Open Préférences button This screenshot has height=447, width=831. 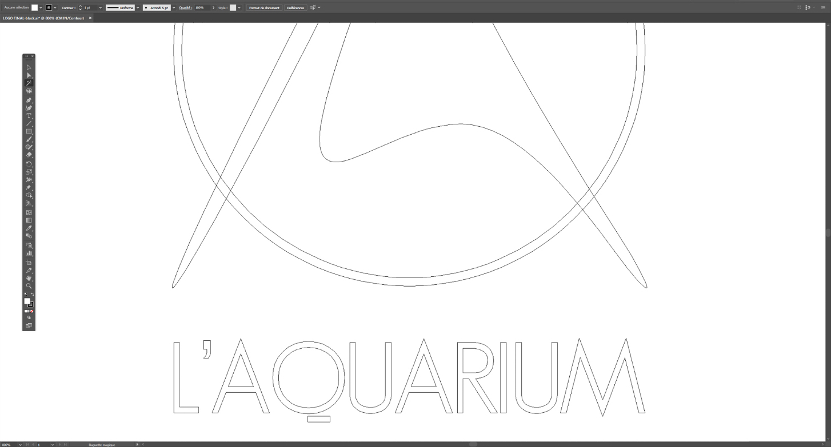click(x=295, y=7)
